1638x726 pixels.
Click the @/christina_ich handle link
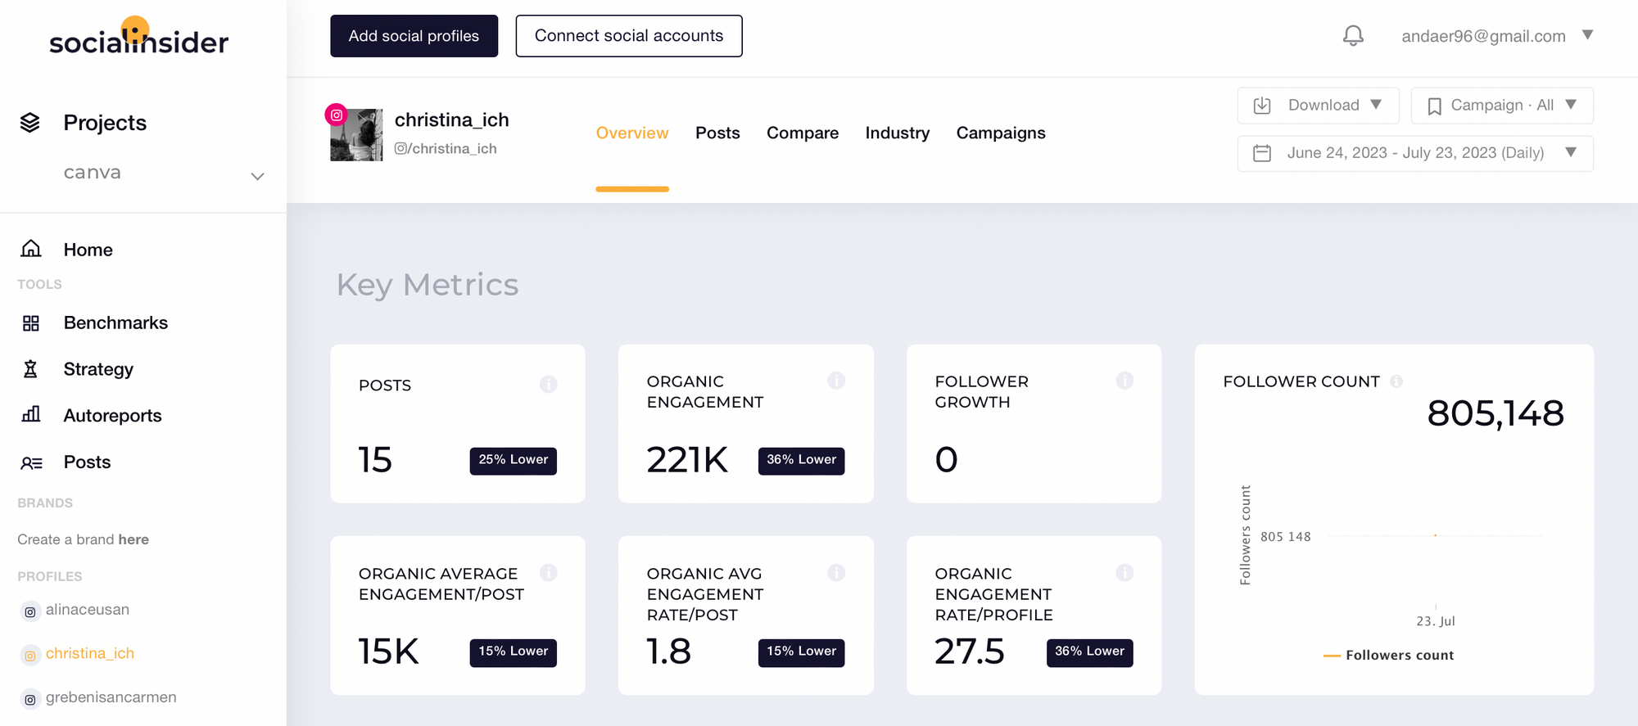click(446, 149)
